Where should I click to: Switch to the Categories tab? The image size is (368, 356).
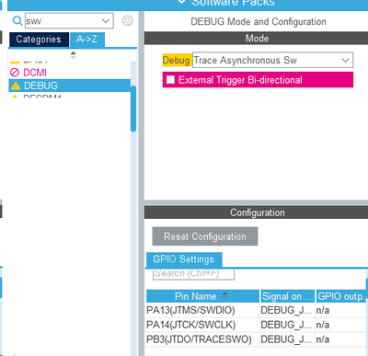pos(39,40)
